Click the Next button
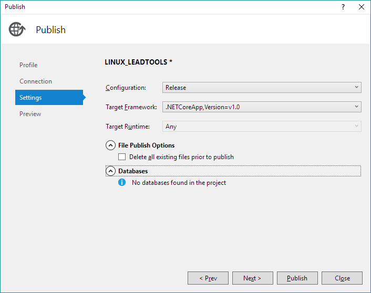This screenshot has height=293, width=371. pos(253,278)
